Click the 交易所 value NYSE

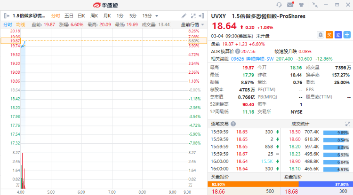297,112
